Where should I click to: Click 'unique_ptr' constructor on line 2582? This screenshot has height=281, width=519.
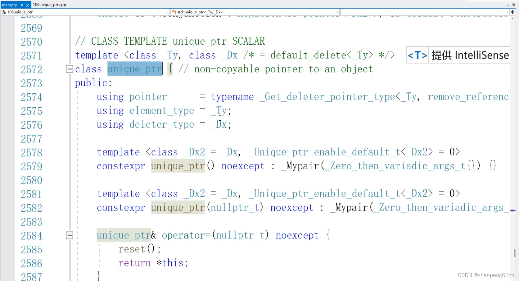[178, 208]
